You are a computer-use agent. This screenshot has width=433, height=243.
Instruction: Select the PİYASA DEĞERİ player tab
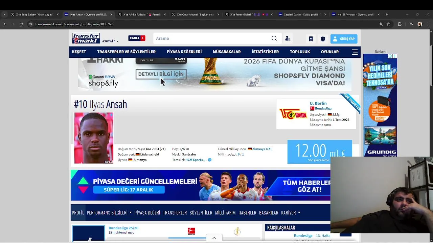(x=147, y=213)
